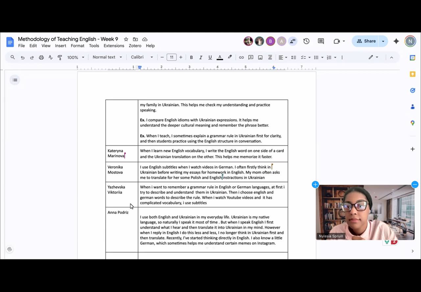The height and width of the screenshot is (292, 421).
Task: Open the comments panel icon
Action: click(x=321, y=41)
